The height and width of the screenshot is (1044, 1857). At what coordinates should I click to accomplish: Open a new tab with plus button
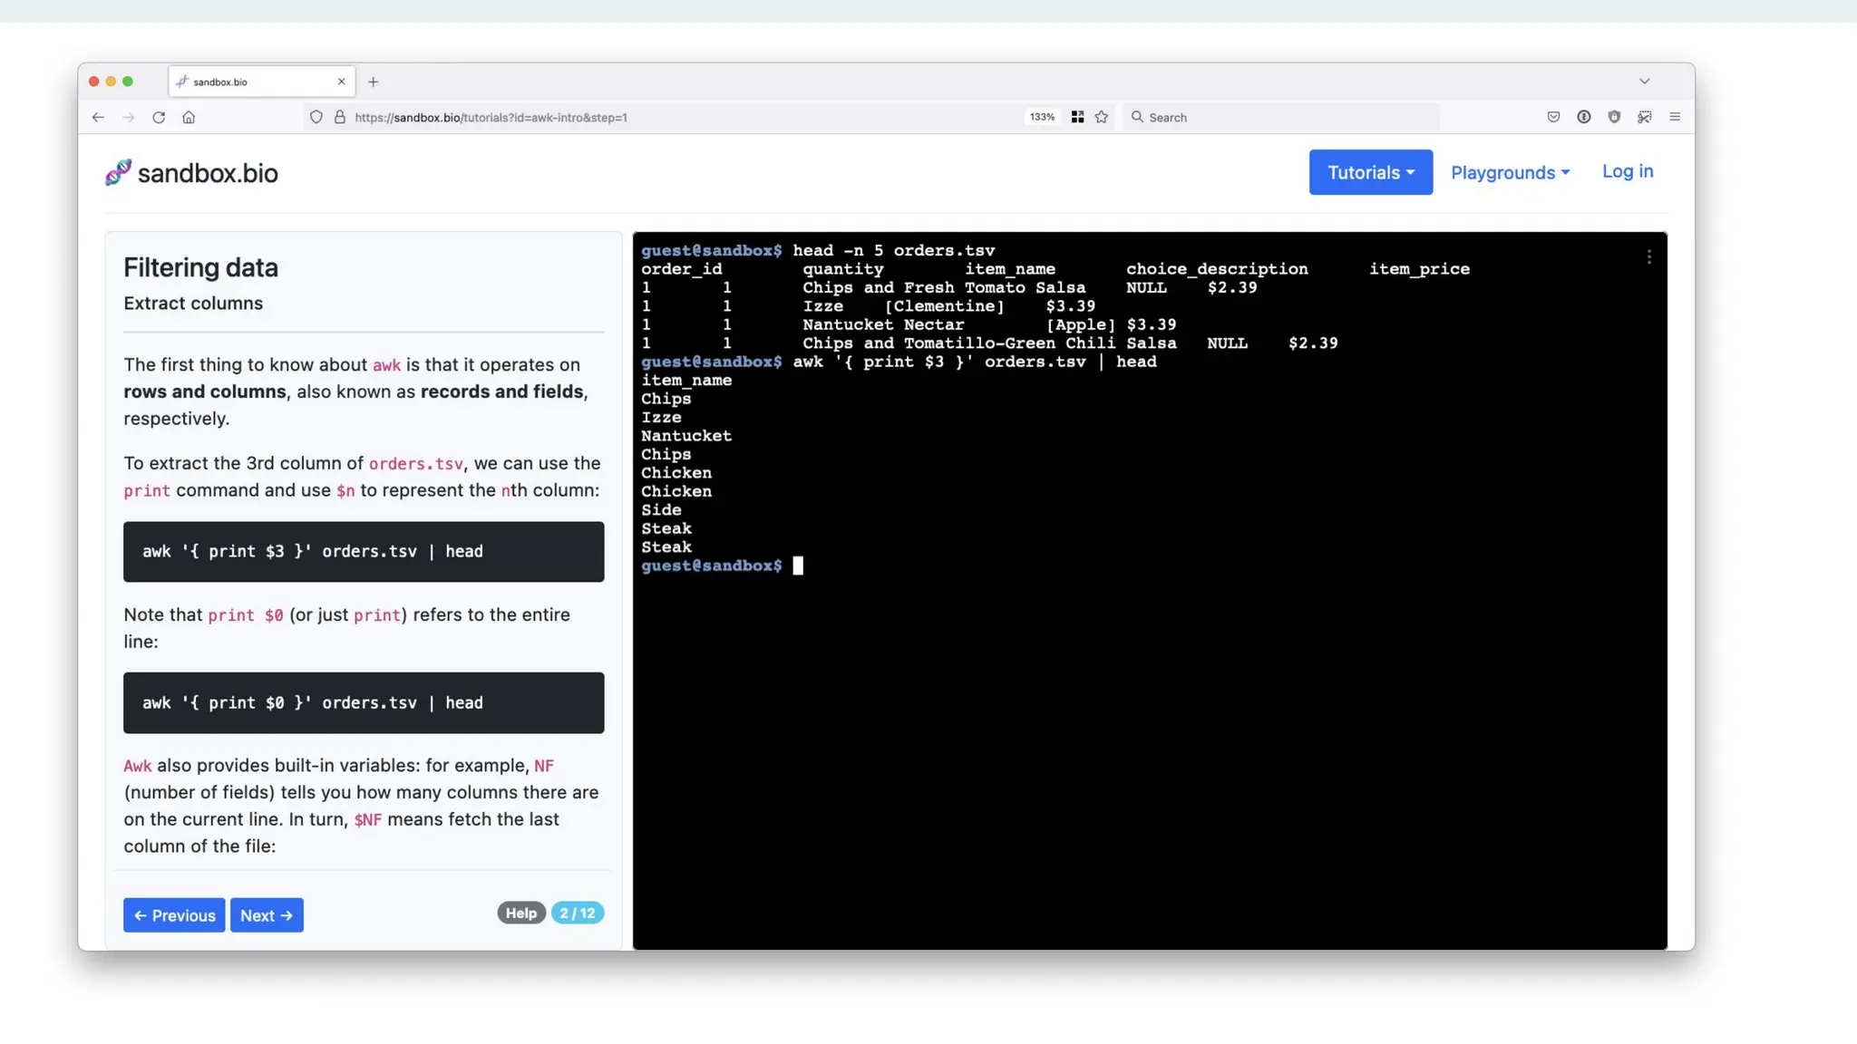point(373,82)
